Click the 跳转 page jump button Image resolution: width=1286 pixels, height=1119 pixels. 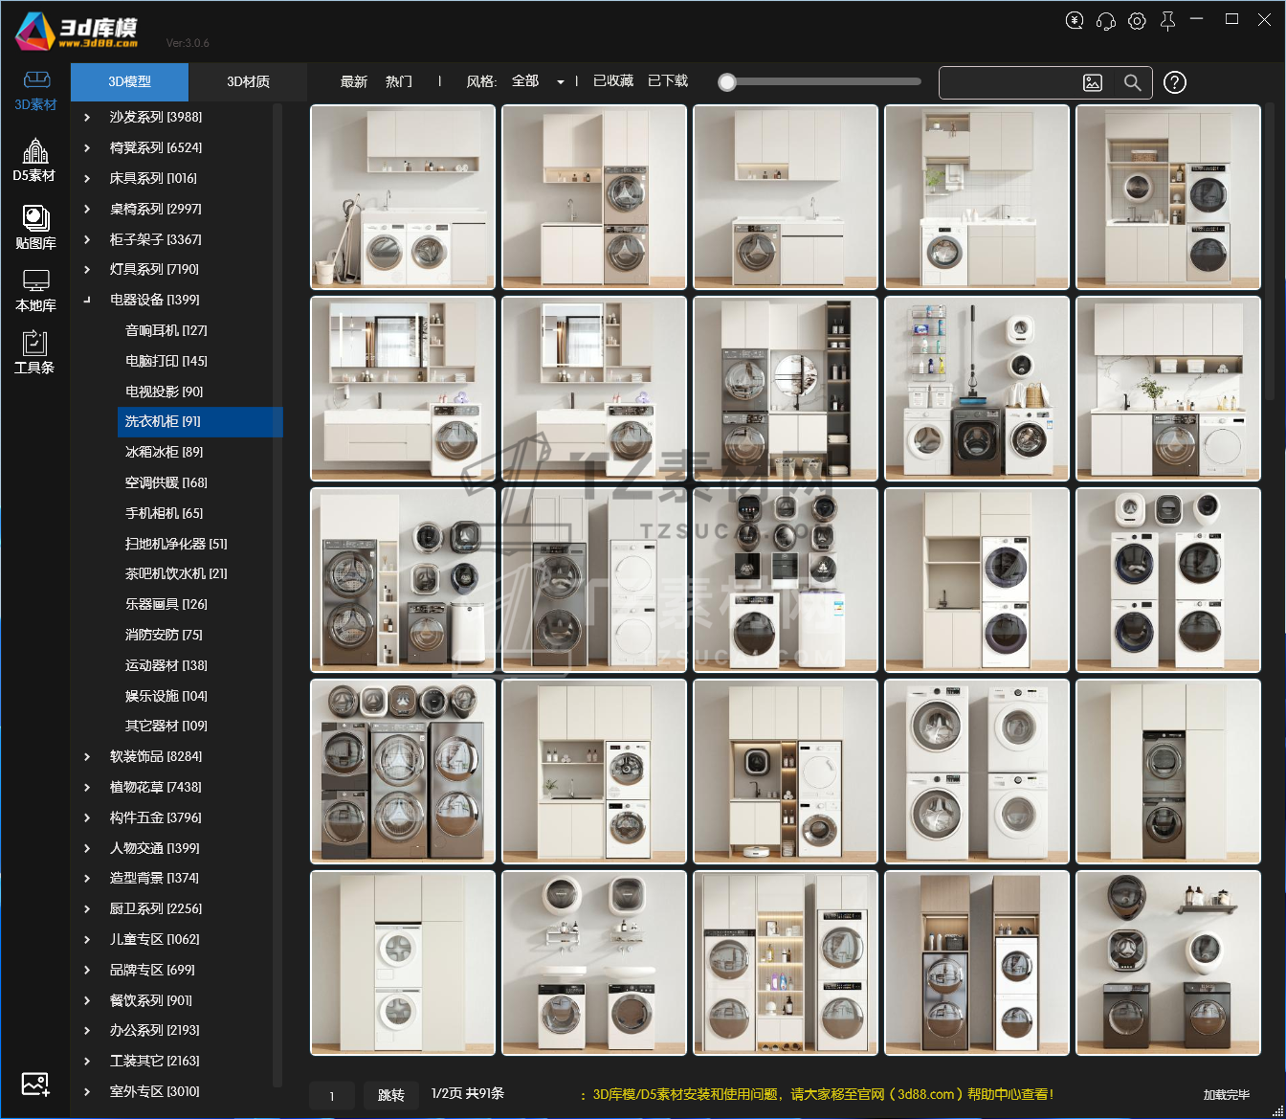click(x=391, y=1095)
